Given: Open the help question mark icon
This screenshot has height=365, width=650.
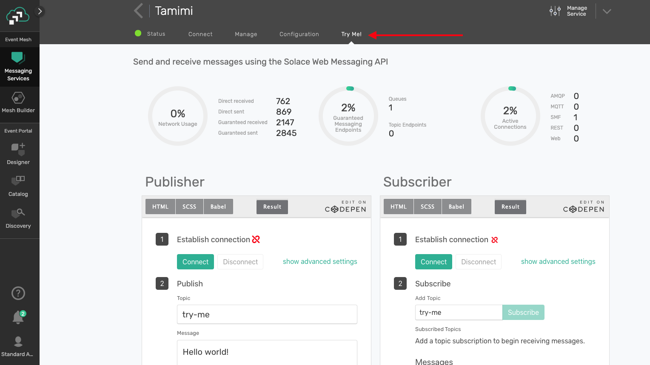Looking at the screenshot, I should click(x=18, y=293).
